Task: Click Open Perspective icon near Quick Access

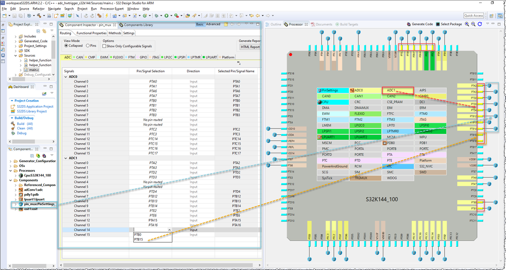Action: (x=491, y=16)
